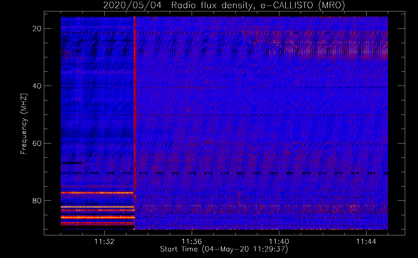Click the '40' frequency tick label
The height and width of the screenshot is (258, 418).
(37, 86)
